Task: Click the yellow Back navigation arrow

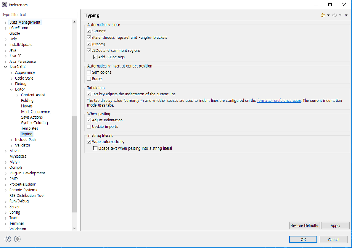Action: coord(322,15)
